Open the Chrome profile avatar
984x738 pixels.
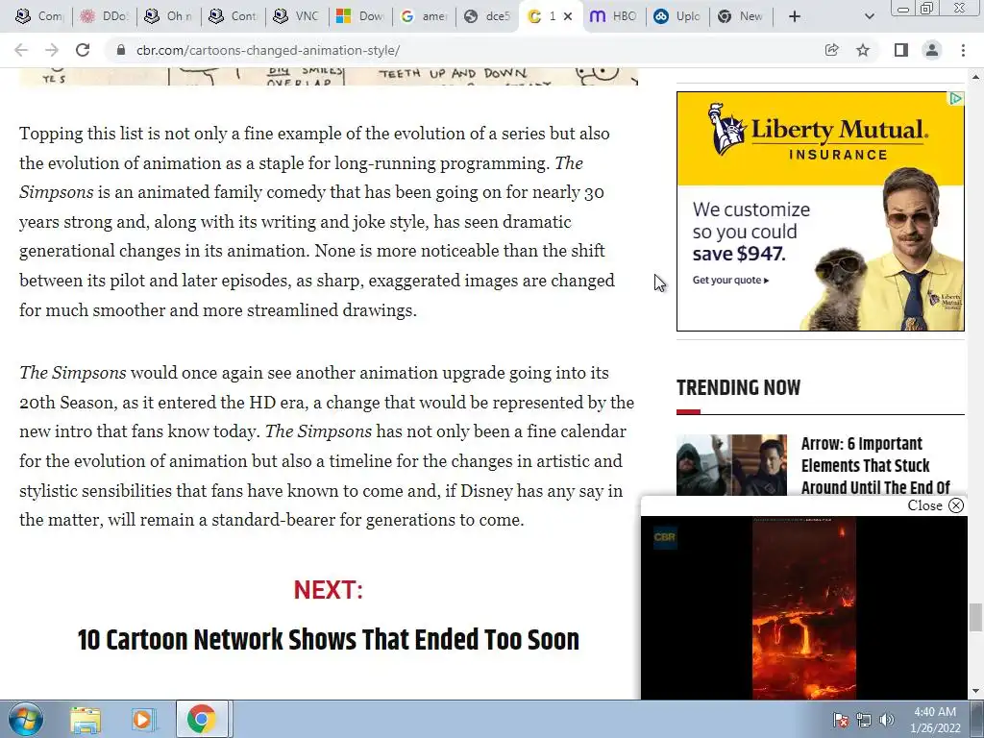[x=932, y=50]
